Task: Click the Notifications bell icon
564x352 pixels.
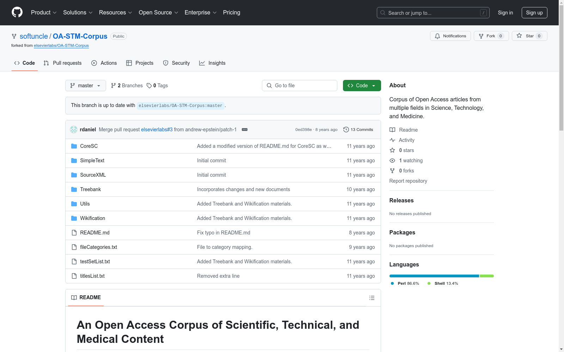Action: (437, 36)
